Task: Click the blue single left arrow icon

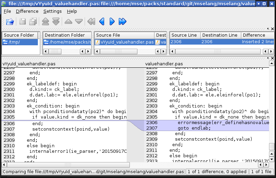Action: pyautogui.click(x=102, y=22)
